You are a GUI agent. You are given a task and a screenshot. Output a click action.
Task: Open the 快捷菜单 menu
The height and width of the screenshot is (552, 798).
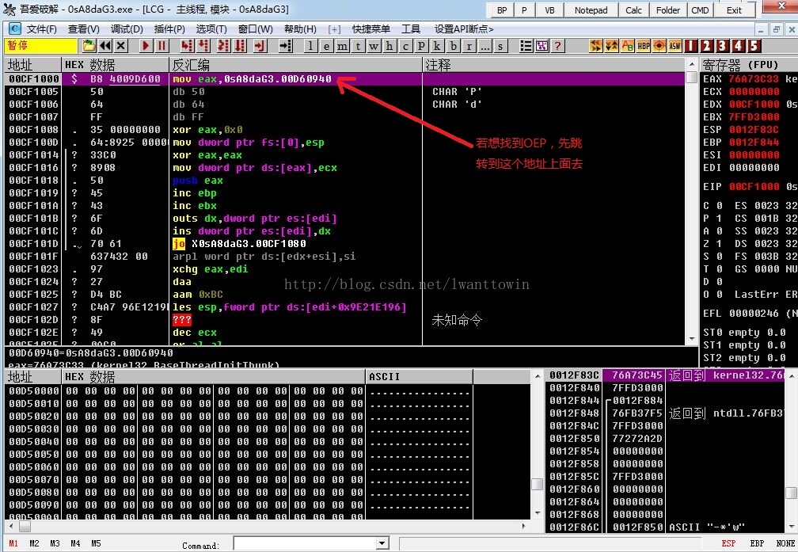pos(371,29)
